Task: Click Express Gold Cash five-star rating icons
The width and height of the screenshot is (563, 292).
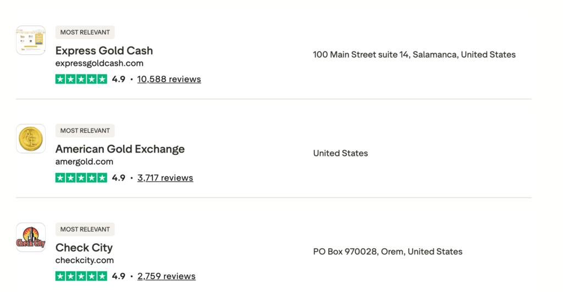Action: (x=81, y=79)
